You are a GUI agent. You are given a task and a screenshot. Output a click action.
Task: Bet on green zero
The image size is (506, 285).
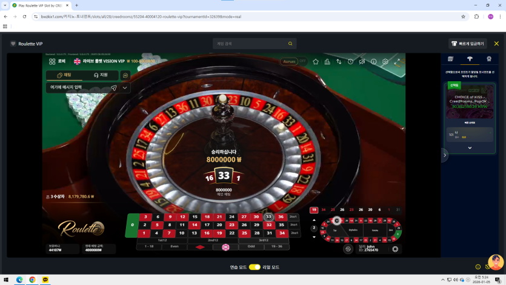click(x=132, y=225)
